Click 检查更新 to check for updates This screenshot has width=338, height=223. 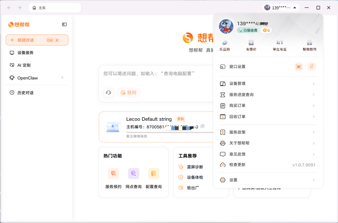pyautogui.click(x=268, y=165)
